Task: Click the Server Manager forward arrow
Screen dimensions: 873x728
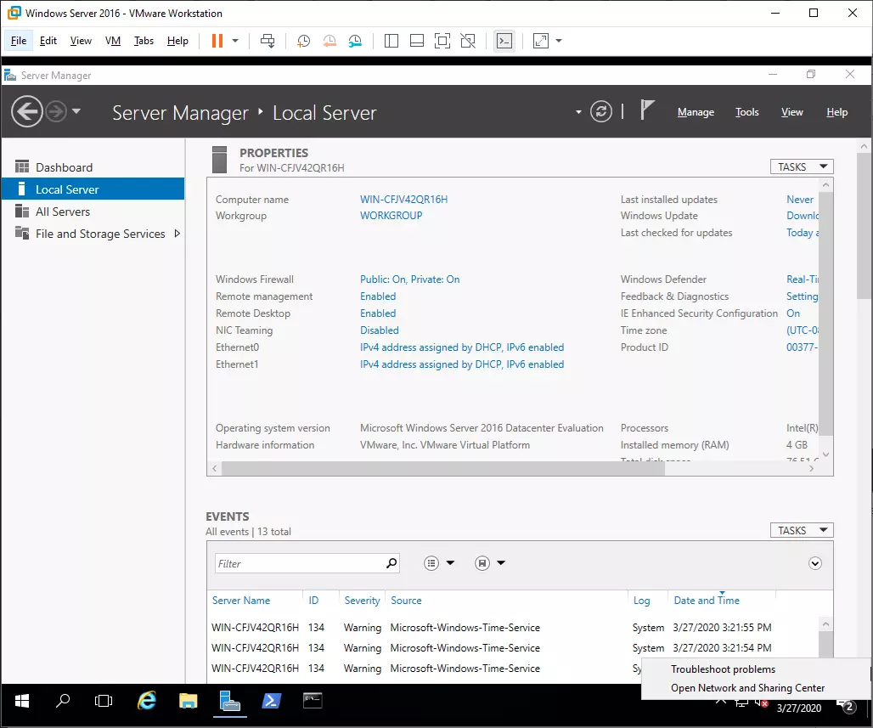Action: click(x=56, y=112)
